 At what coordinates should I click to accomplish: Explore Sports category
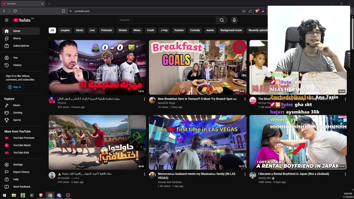tap(21, 120)
